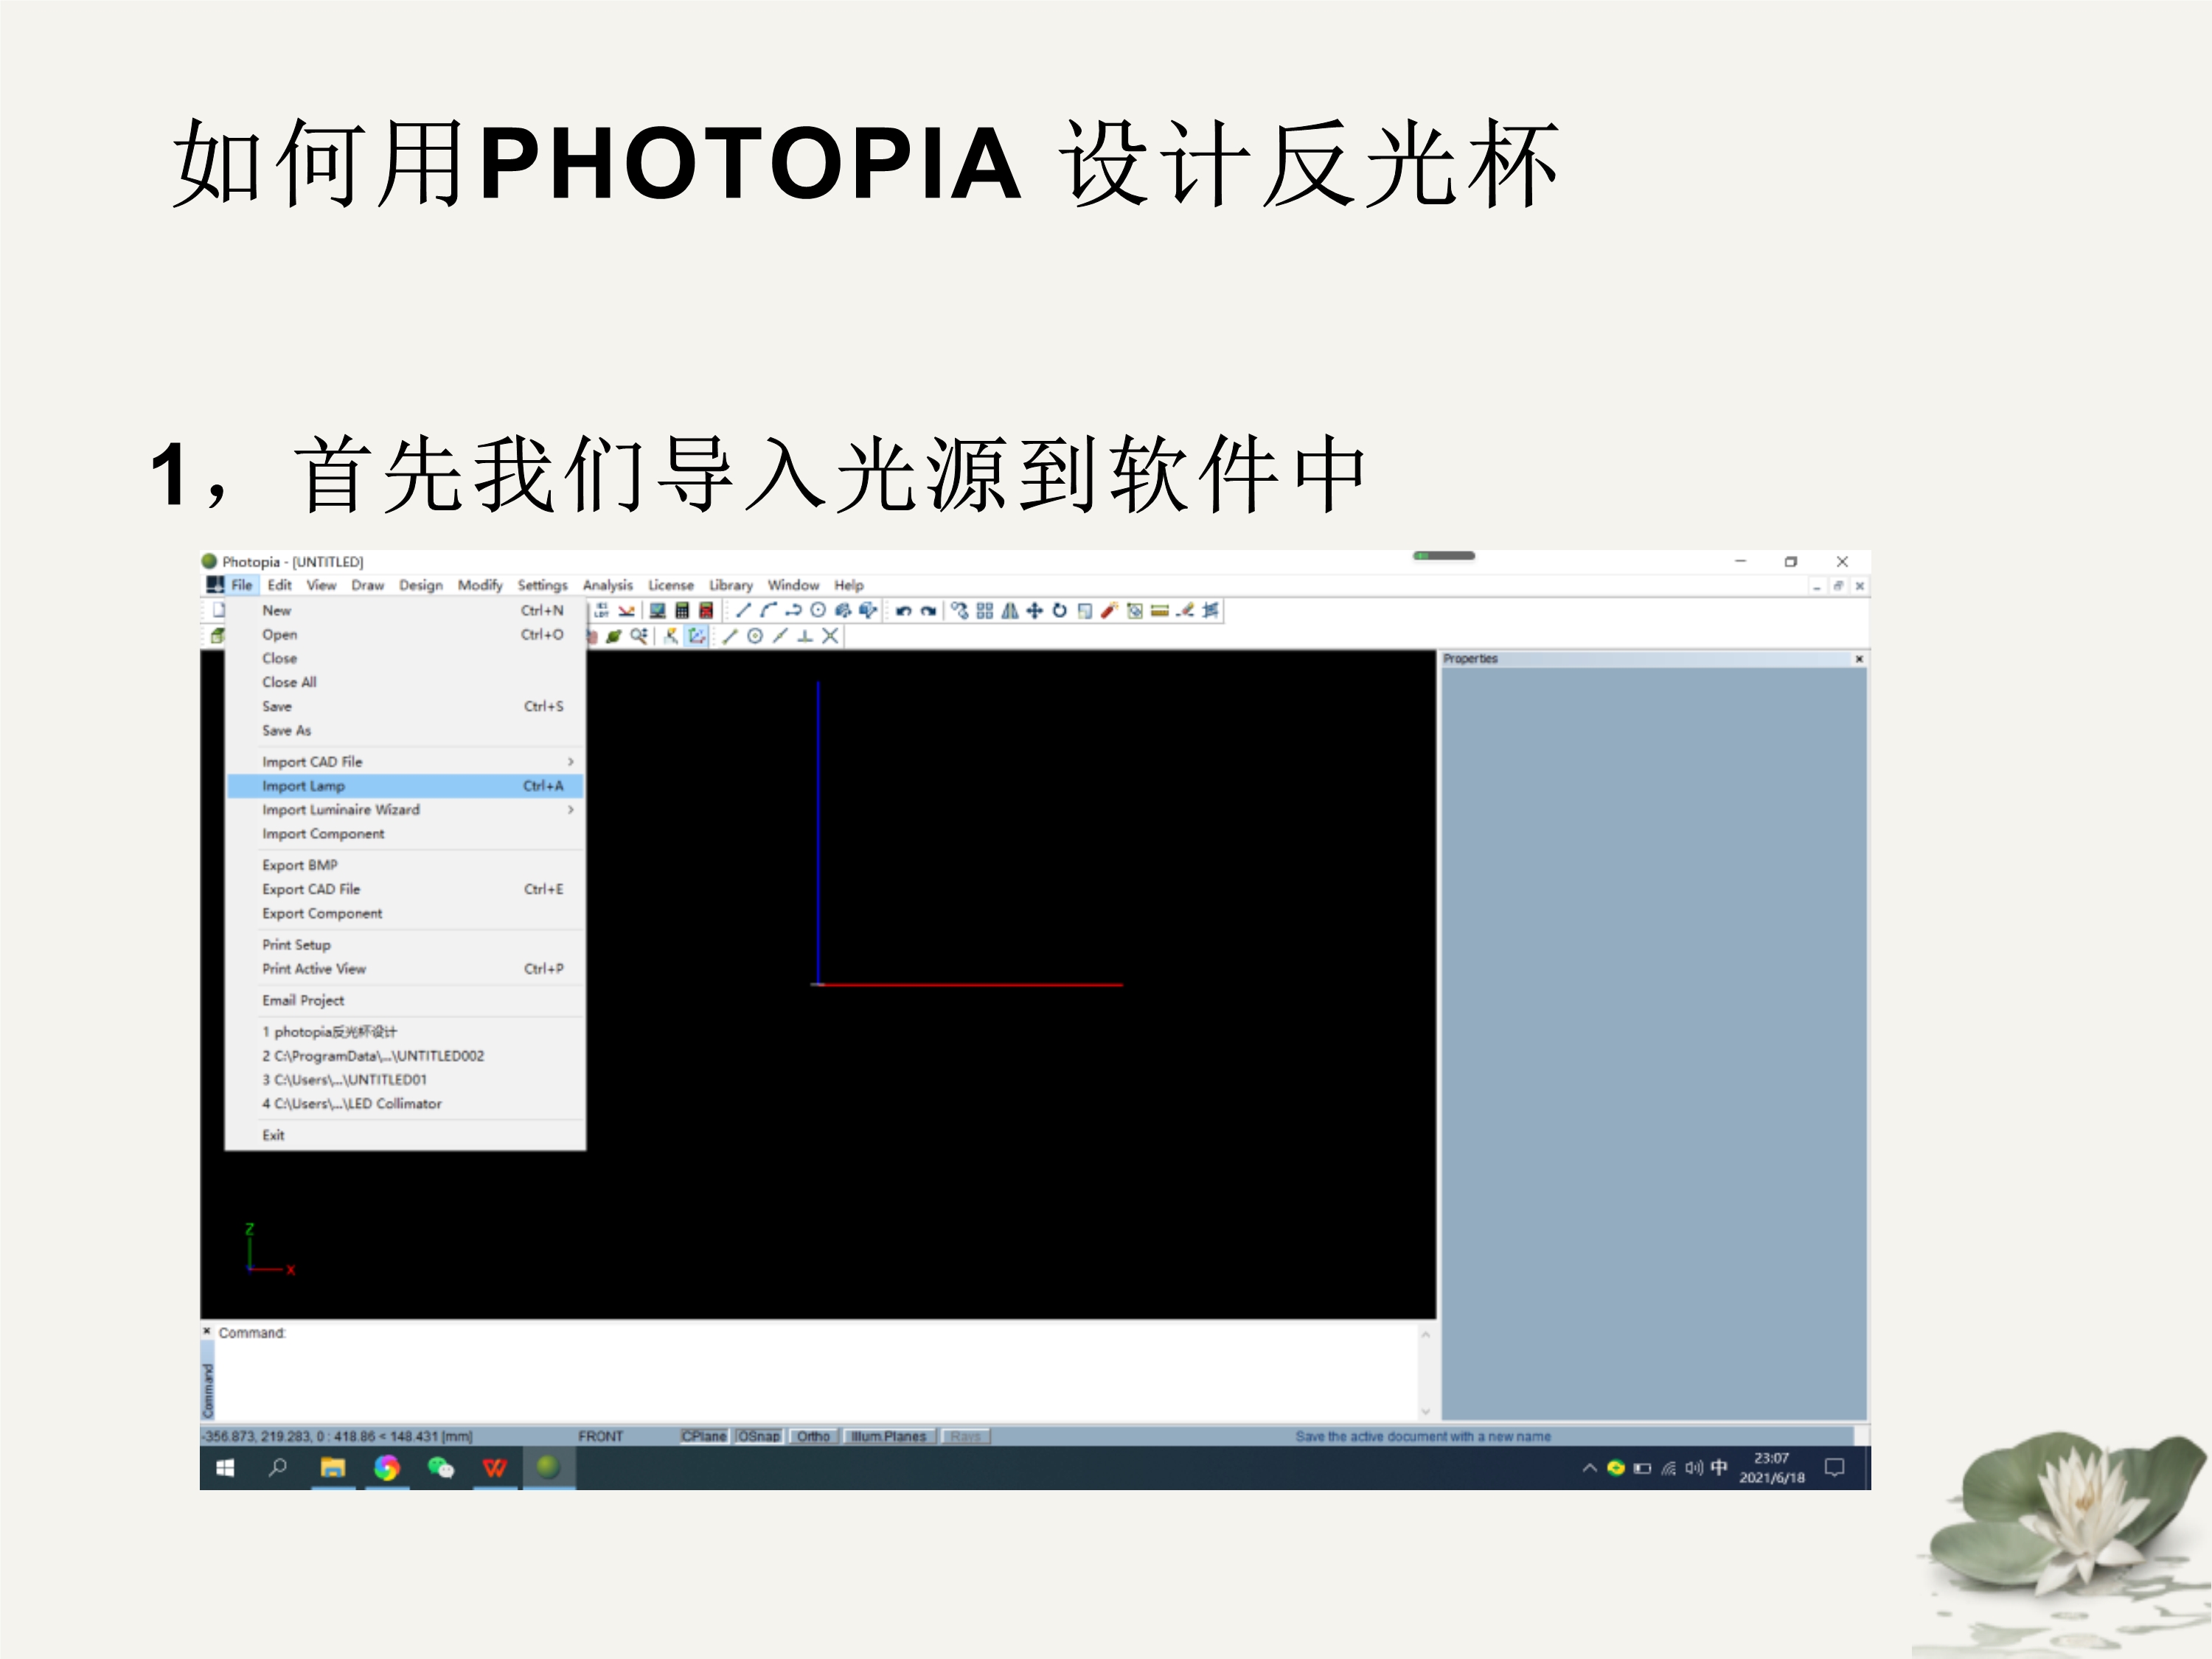
Task: Click the Move four-arrow tool icon
Action: (1035, 610)
